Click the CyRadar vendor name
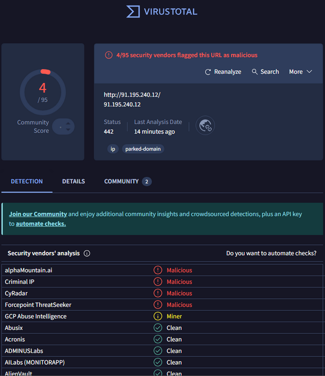 (x=16, y=293)
